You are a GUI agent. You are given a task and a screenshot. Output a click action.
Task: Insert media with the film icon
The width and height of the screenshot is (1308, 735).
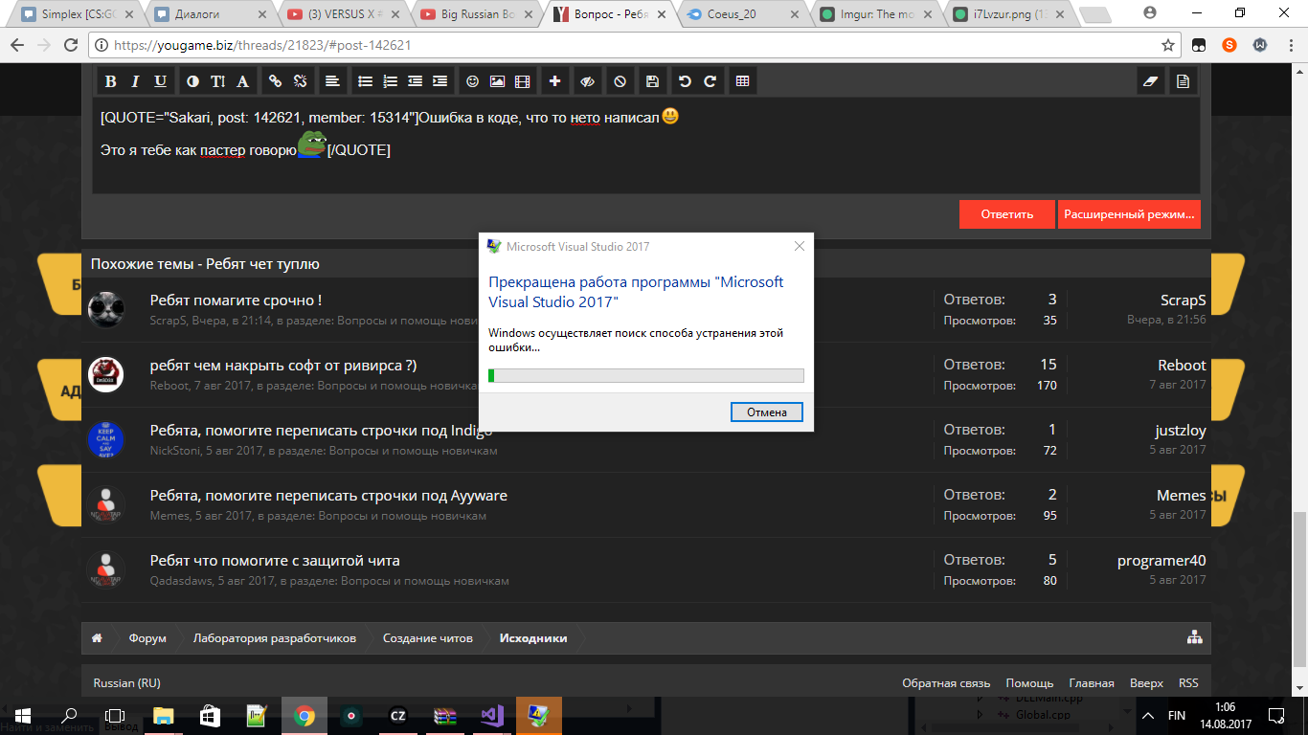pyautogui.click(x=522, y=81)
